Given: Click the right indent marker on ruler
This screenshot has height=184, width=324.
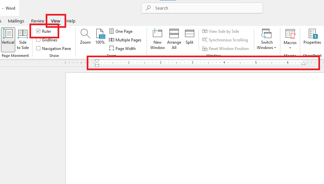Looking at the screenshot, I should [303, 64].
